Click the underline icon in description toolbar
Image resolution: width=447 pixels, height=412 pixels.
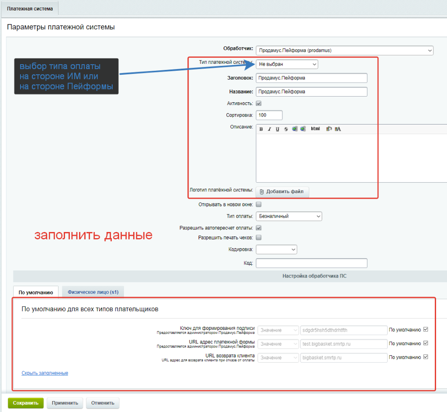click(x=277, y=129)
